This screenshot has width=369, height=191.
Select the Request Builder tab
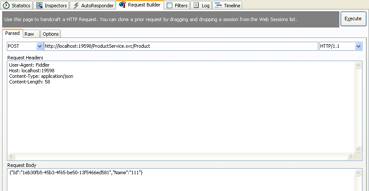coord(140,5)
